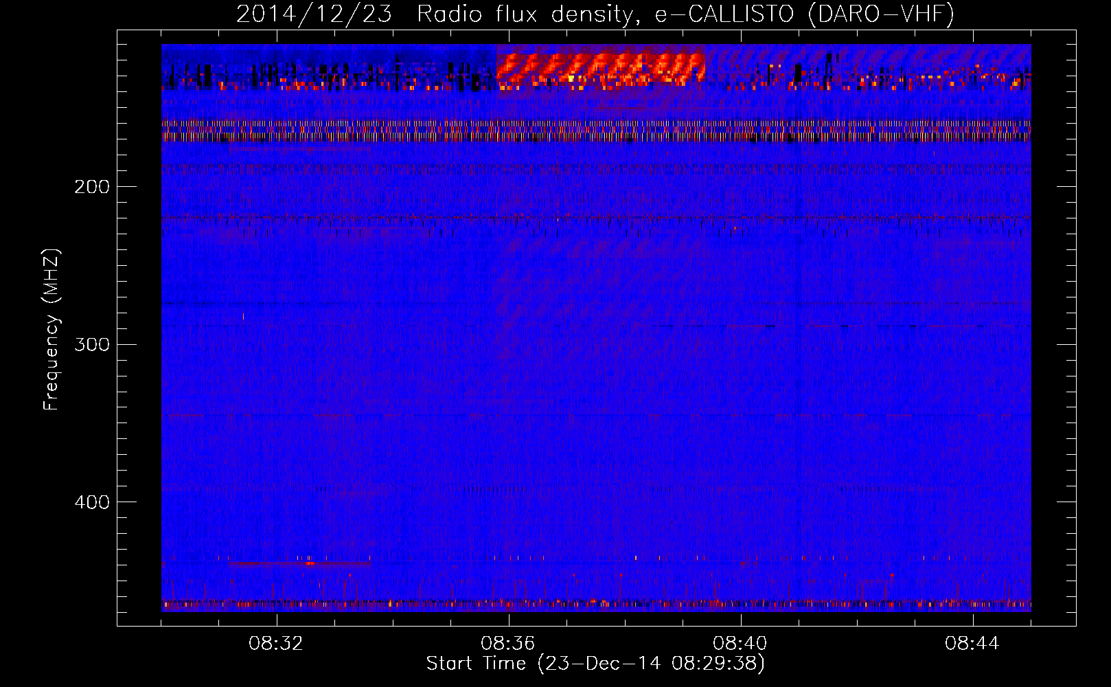Click the 'Start Time (23-Dec-14 08:29:38)' label
This screenshot has width=1111, height=687.
point(595,664)
